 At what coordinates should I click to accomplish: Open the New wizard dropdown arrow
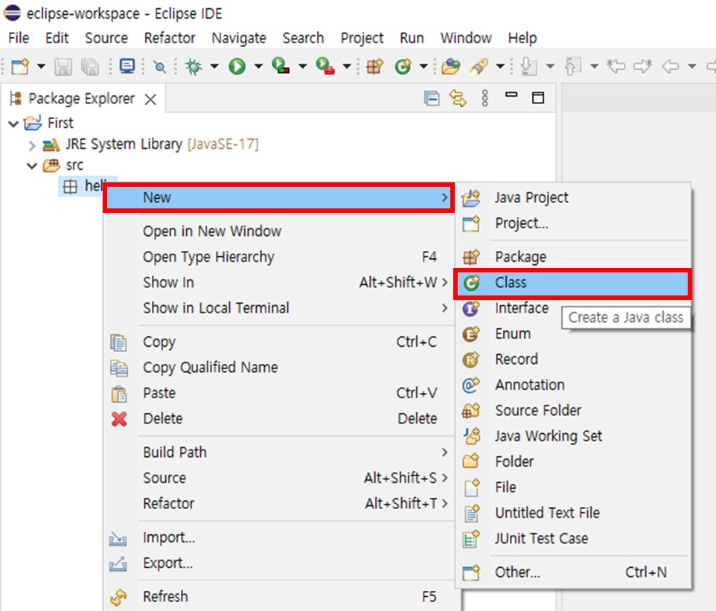(41, 67)
